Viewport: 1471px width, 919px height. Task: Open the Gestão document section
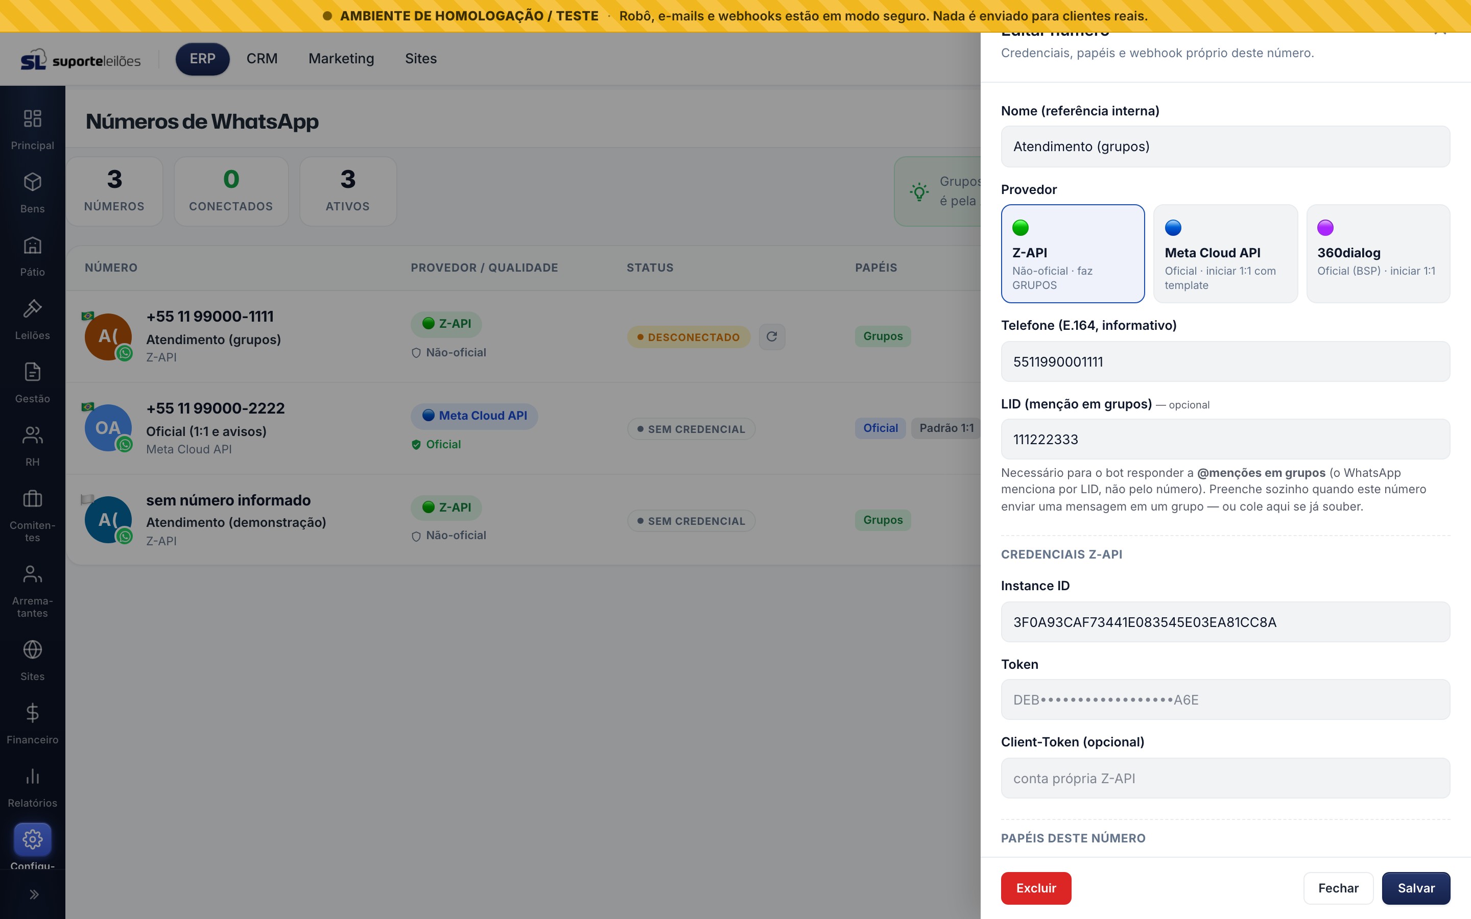32,382
